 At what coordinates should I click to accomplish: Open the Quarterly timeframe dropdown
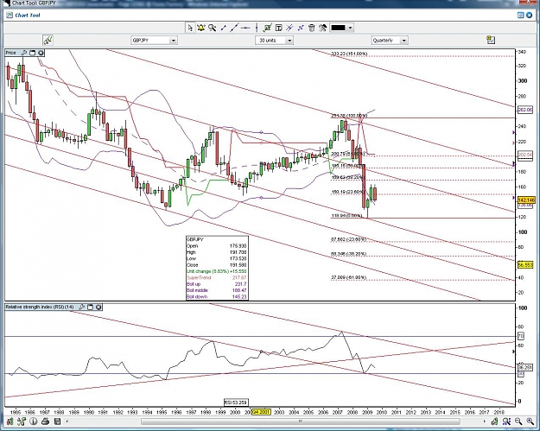(x=389, y=41)
